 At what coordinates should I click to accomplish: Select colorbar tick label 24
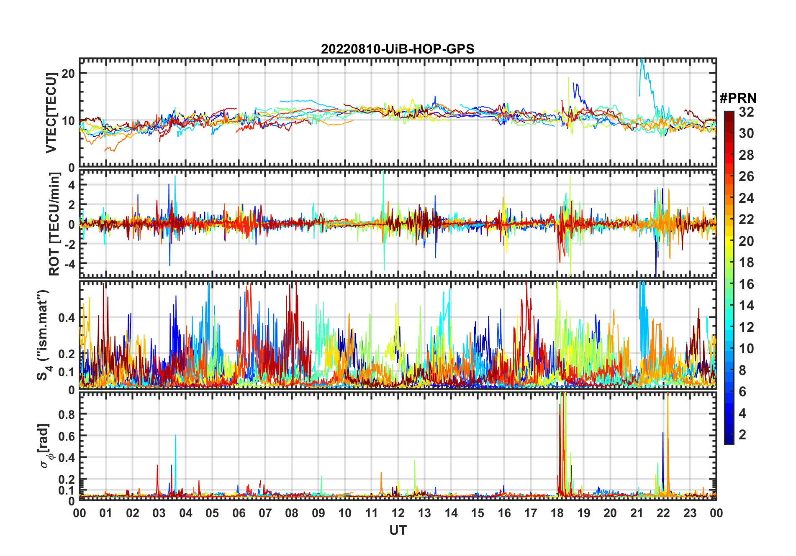[746, 198]
